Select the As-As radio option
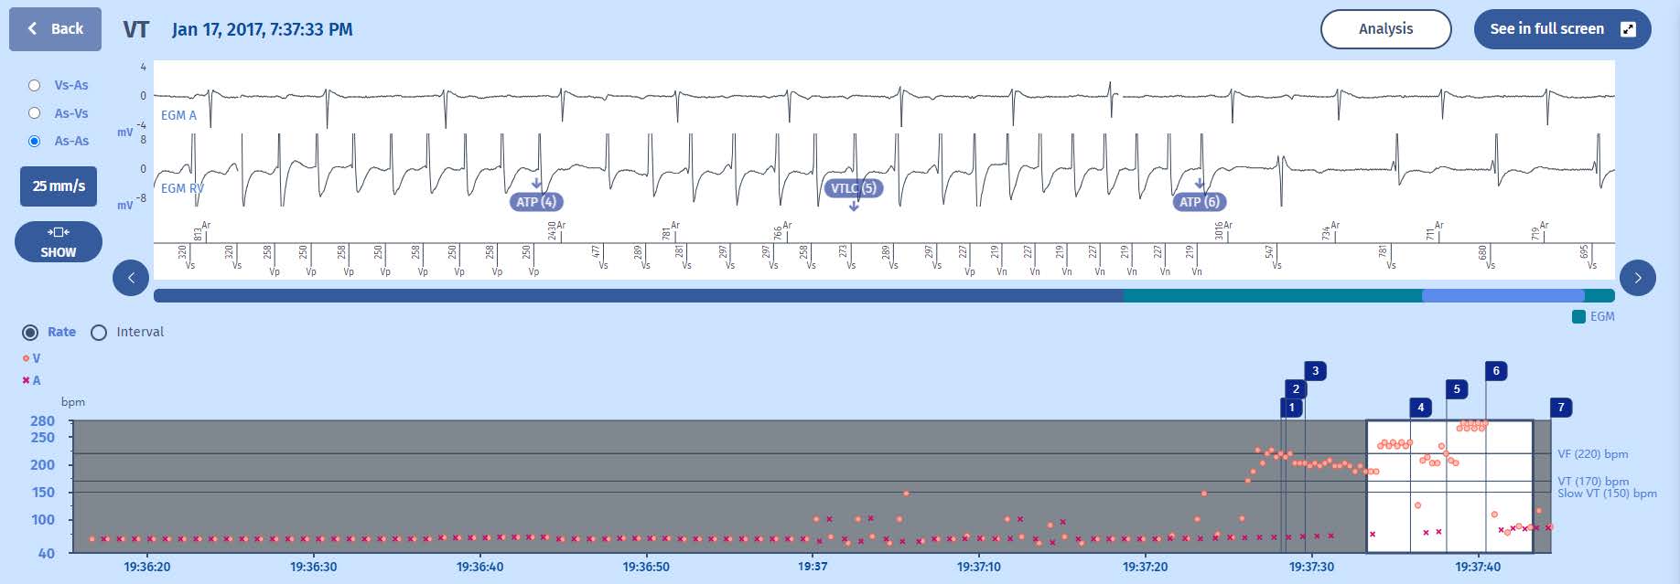This screenshot has height=584, width=1680. click(35, 141)
